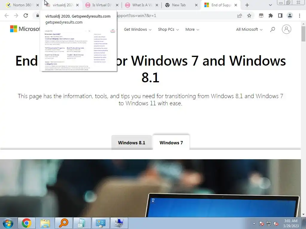Expand the Shop PCs menu
This screenshot has width=306, height=229.
click(x=168, y=30)
